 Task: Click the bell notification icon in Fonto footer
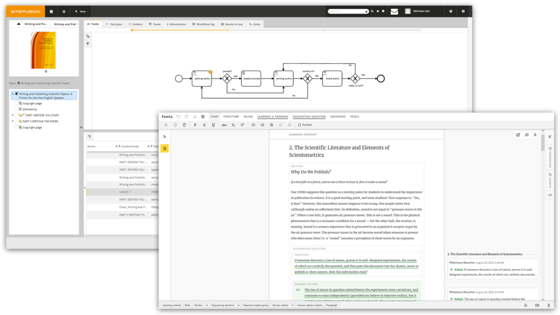526,305
